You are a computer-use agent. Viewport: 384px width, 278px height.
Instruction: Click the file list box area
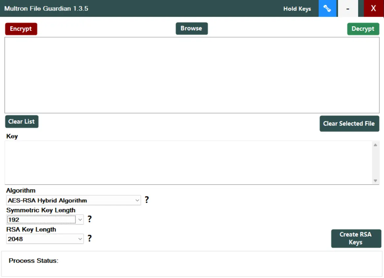tap(192, 75)
